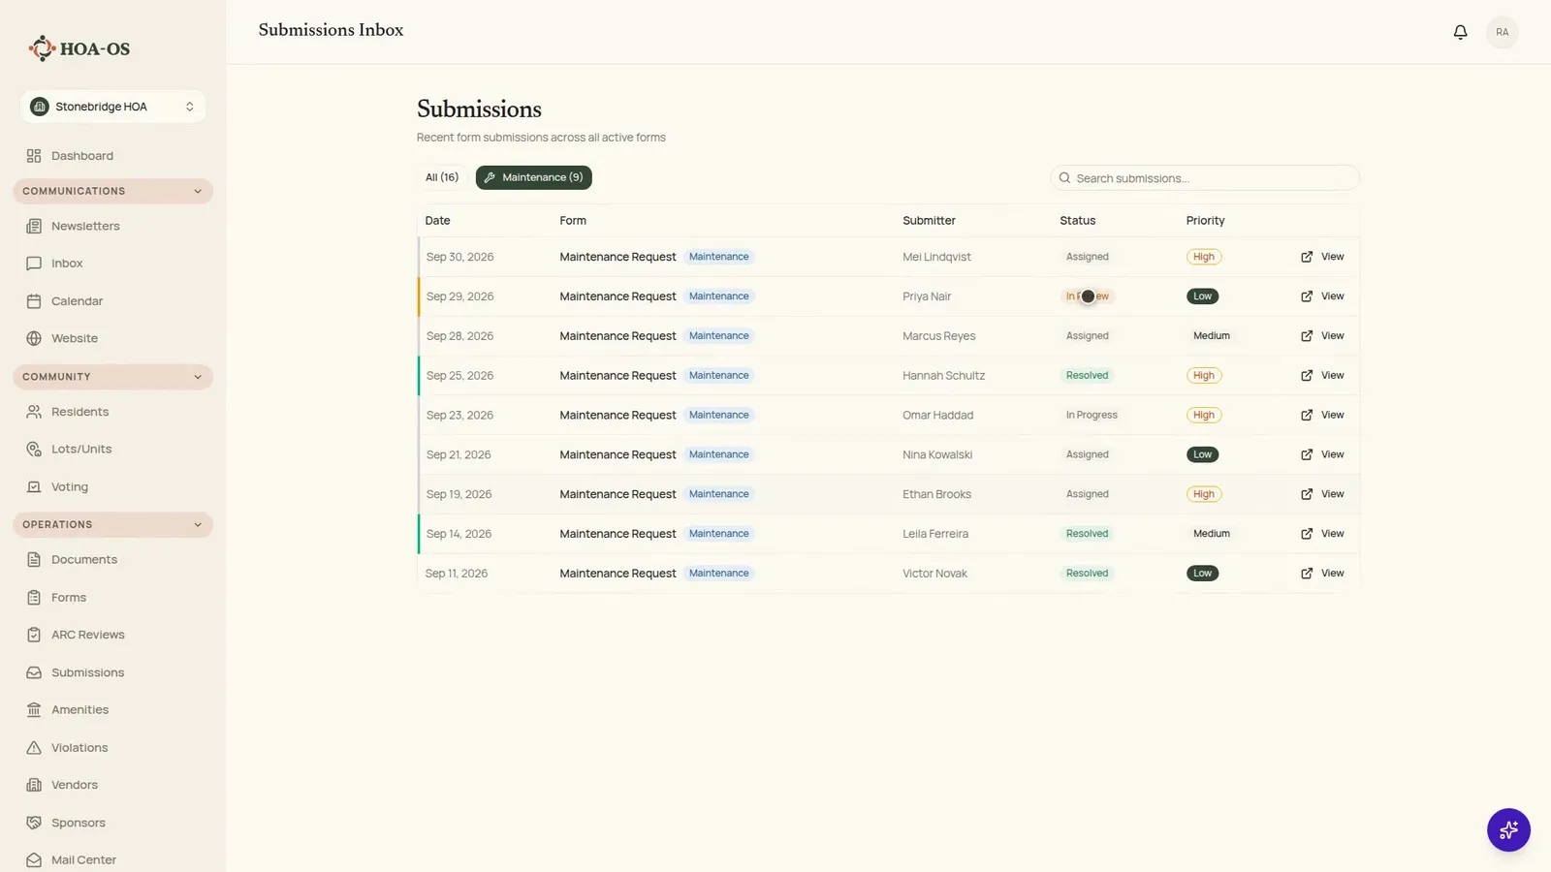Open Documents in sidebar
The image size is (1551, 872).
coord(112,560)
